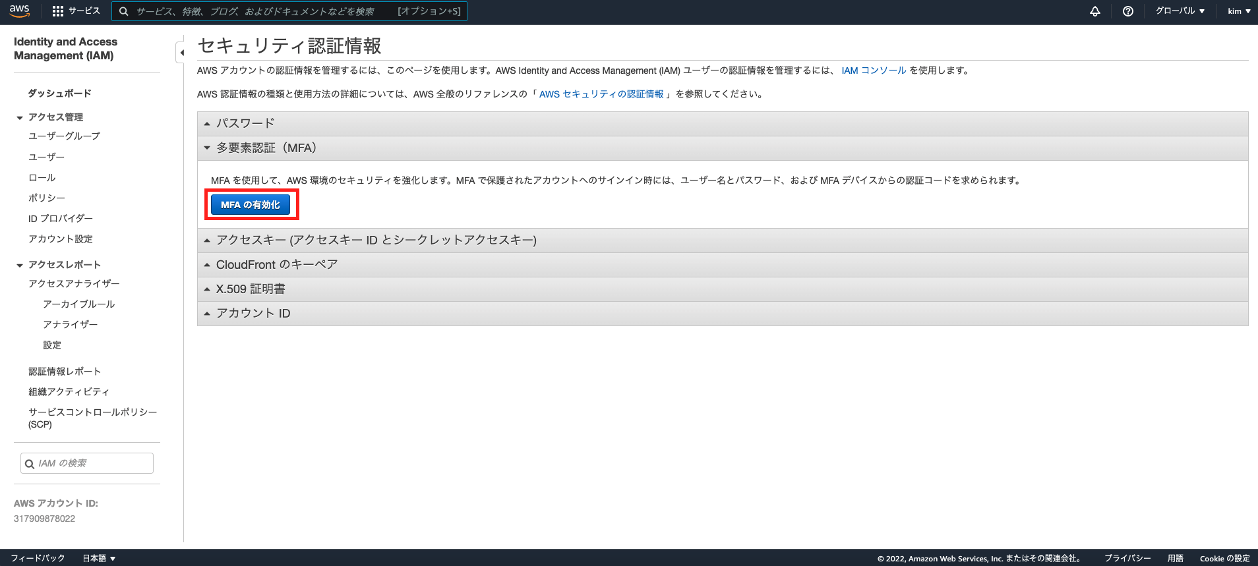Screen dimensions: 1258x566
Task: Open アーカイブルール in sidebar
Action: 78,304
